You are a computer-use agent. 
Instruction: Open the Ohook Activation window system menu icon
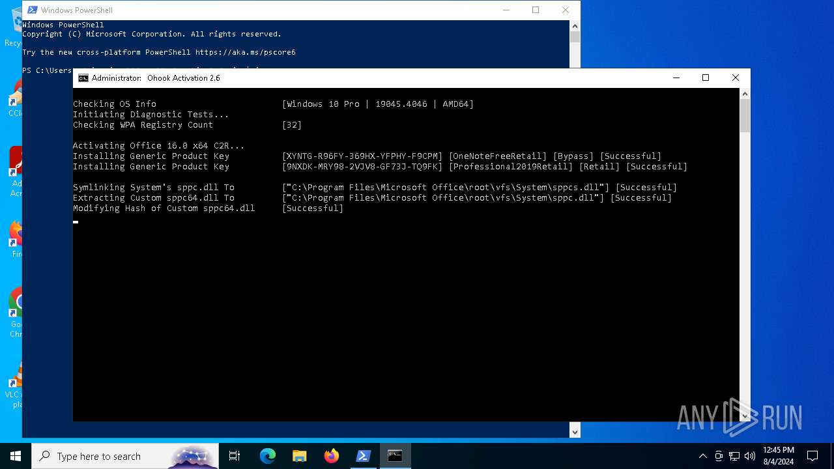pyautogui.click(x=83, y=78)
